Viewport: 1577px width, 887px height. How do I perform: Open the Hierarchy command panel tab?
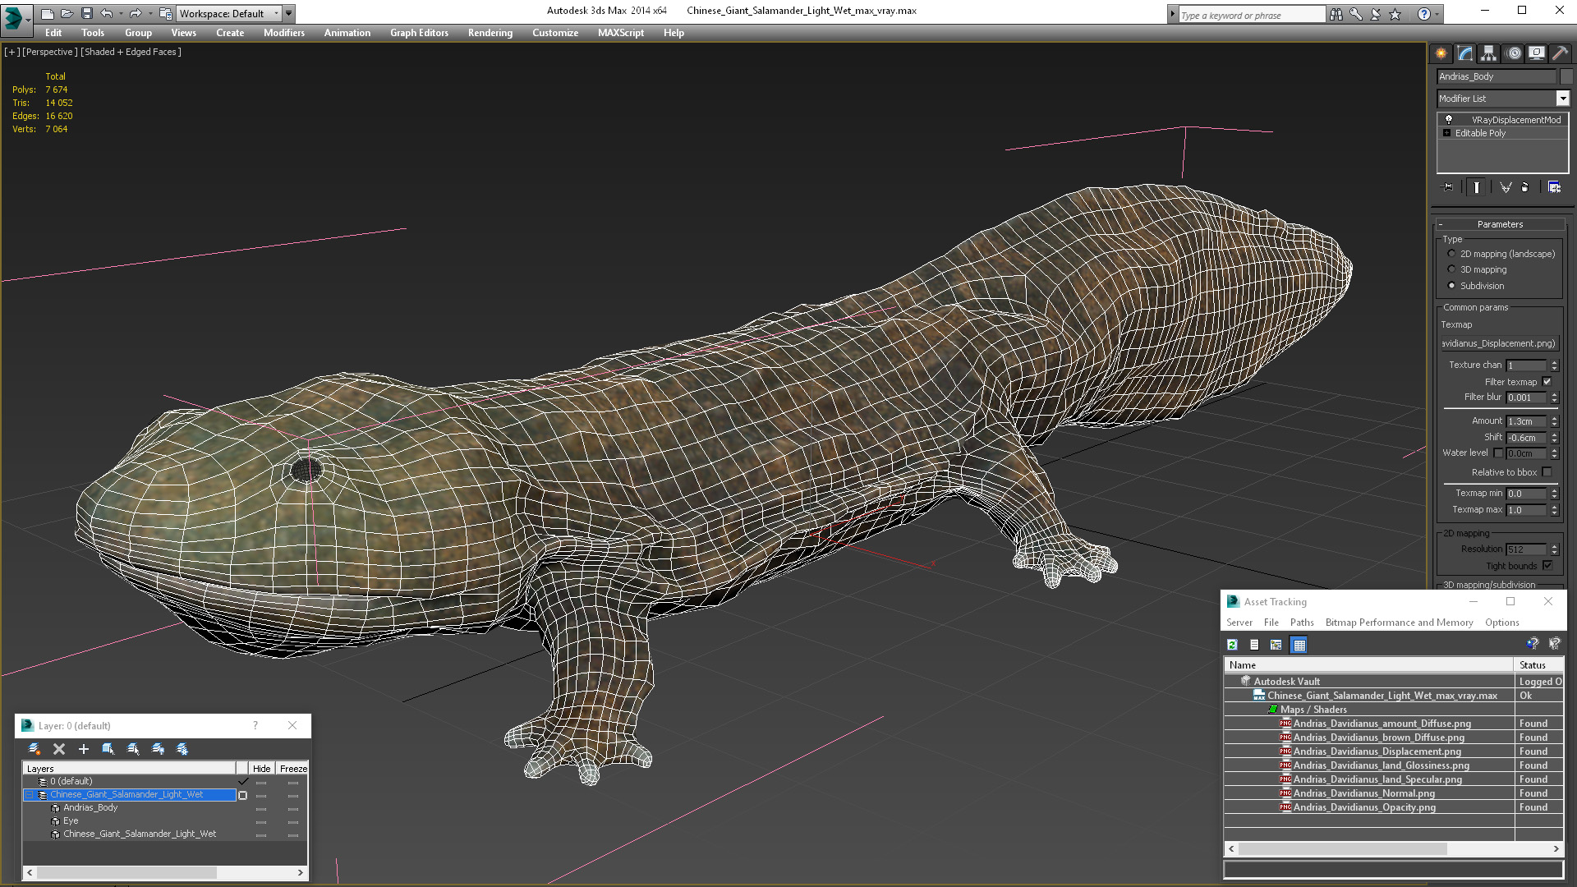tap(1488, 53)
